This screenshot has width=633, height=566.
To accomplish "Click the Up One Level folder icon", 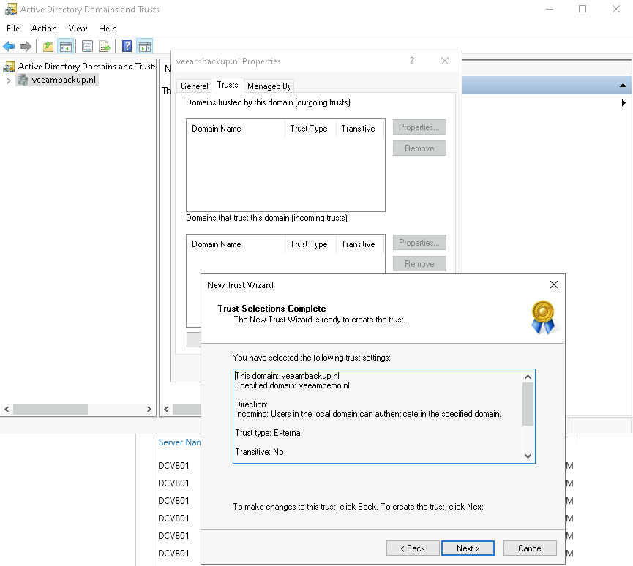I will coord(48,47).
